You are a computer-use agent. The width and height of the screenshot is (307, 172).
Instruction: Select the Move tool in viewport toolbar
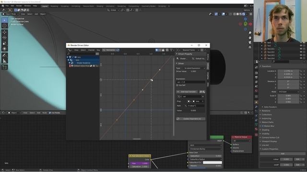(4, 32)
